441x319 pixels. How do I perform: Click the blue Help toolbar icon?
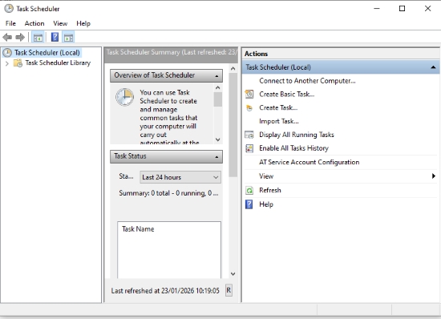click(55, 37)
